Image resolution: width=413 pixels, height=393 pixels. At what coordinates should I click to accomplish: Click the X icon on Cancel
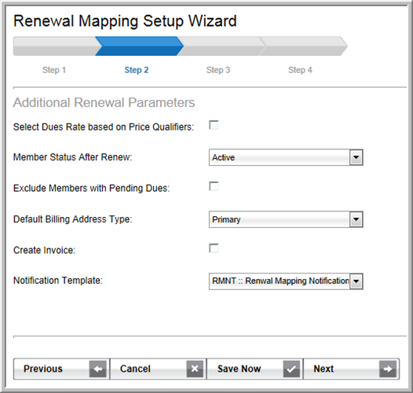point(195,369)
